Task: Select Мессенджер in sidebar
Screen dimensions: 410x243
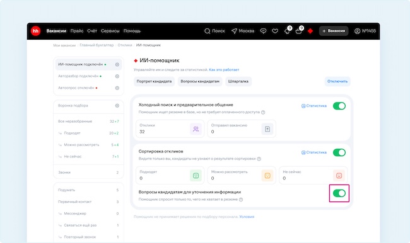Action: 88,213
